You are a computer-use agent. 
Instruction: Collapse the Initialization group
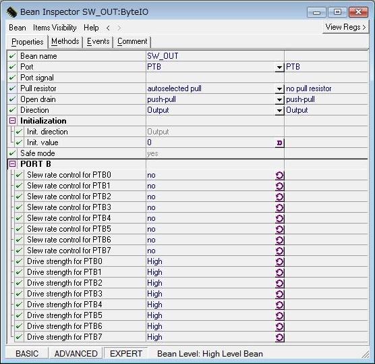click(x=12, y=121)
